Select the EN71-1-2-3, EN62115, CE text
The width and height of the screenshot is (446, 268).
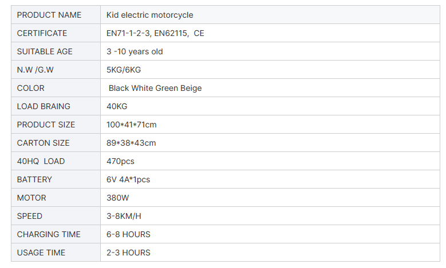(x=155, y=33)
